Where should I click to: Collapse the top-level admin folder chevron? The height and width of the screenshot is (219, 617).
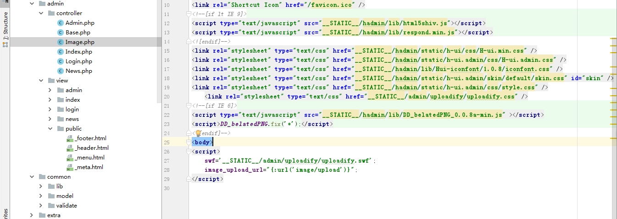click(32, 4)
